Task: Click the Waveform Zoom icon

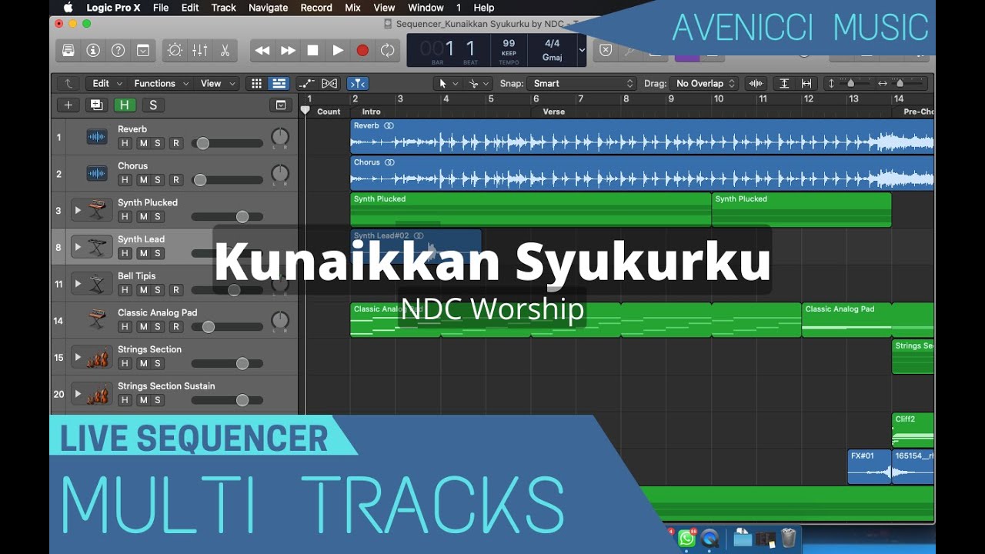Action: pyautogui.click(x=756, y=83)
